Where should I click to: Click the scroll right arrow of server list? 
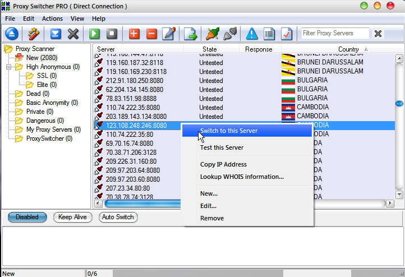390,204
